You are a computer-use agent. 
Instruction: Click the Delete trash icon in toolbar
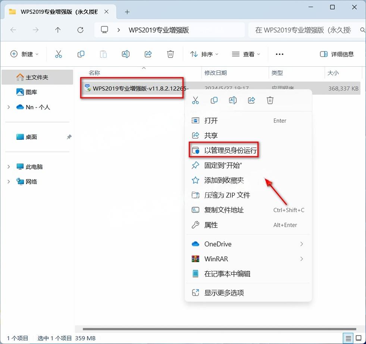click(x=171, y=54)
